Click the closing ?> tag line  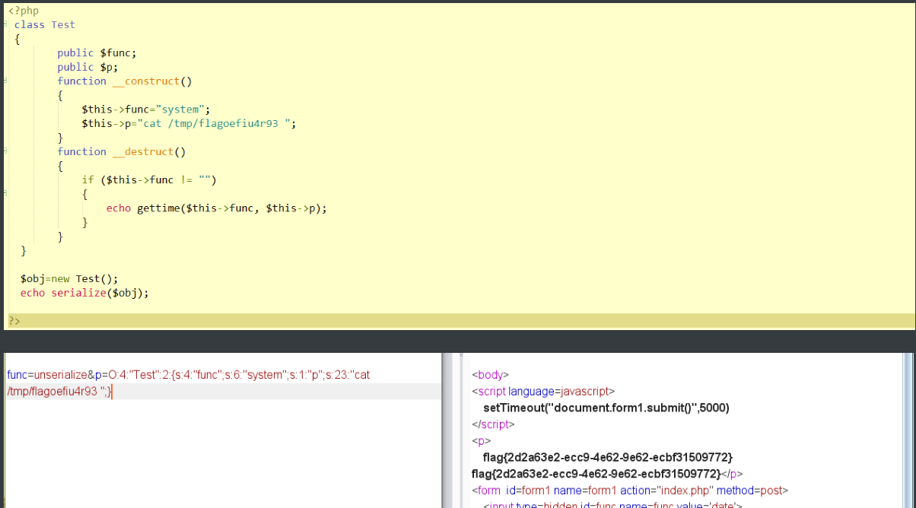coord(14,322)
